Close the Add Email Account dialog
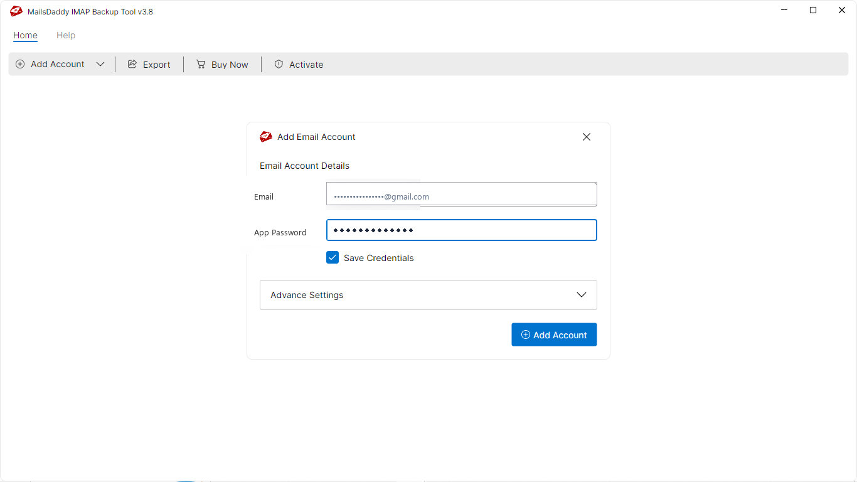857x482 pixels. [x=587, y=137]
